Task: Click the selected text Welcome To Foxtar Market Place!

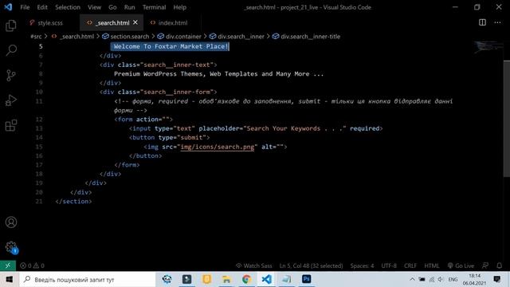Action: tap(171, 46)
